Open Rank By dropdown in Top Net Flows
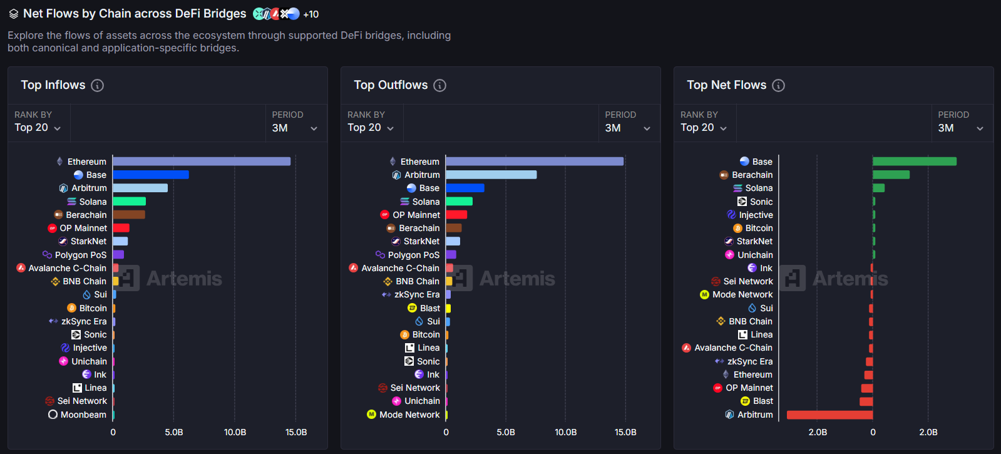The image size is (1001, 454). pos(704,122)
